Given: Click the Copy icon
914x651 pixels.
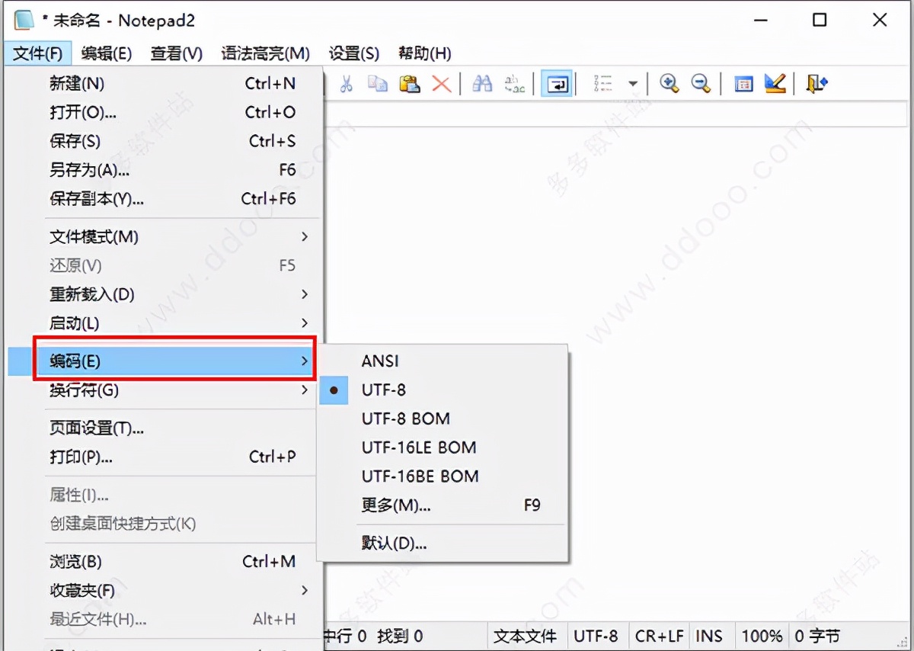Looking at the screenshot, I should pos(378,84).
